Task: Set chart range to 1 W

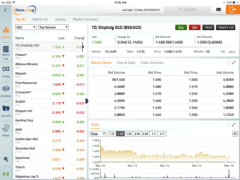Action: pos(120,134)
